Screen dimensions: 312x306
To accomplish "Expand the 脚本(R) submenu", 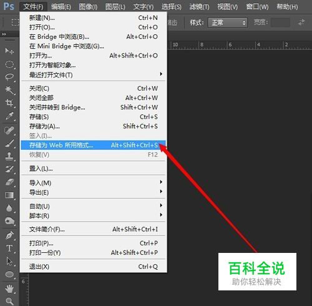I will click(94, 215).
